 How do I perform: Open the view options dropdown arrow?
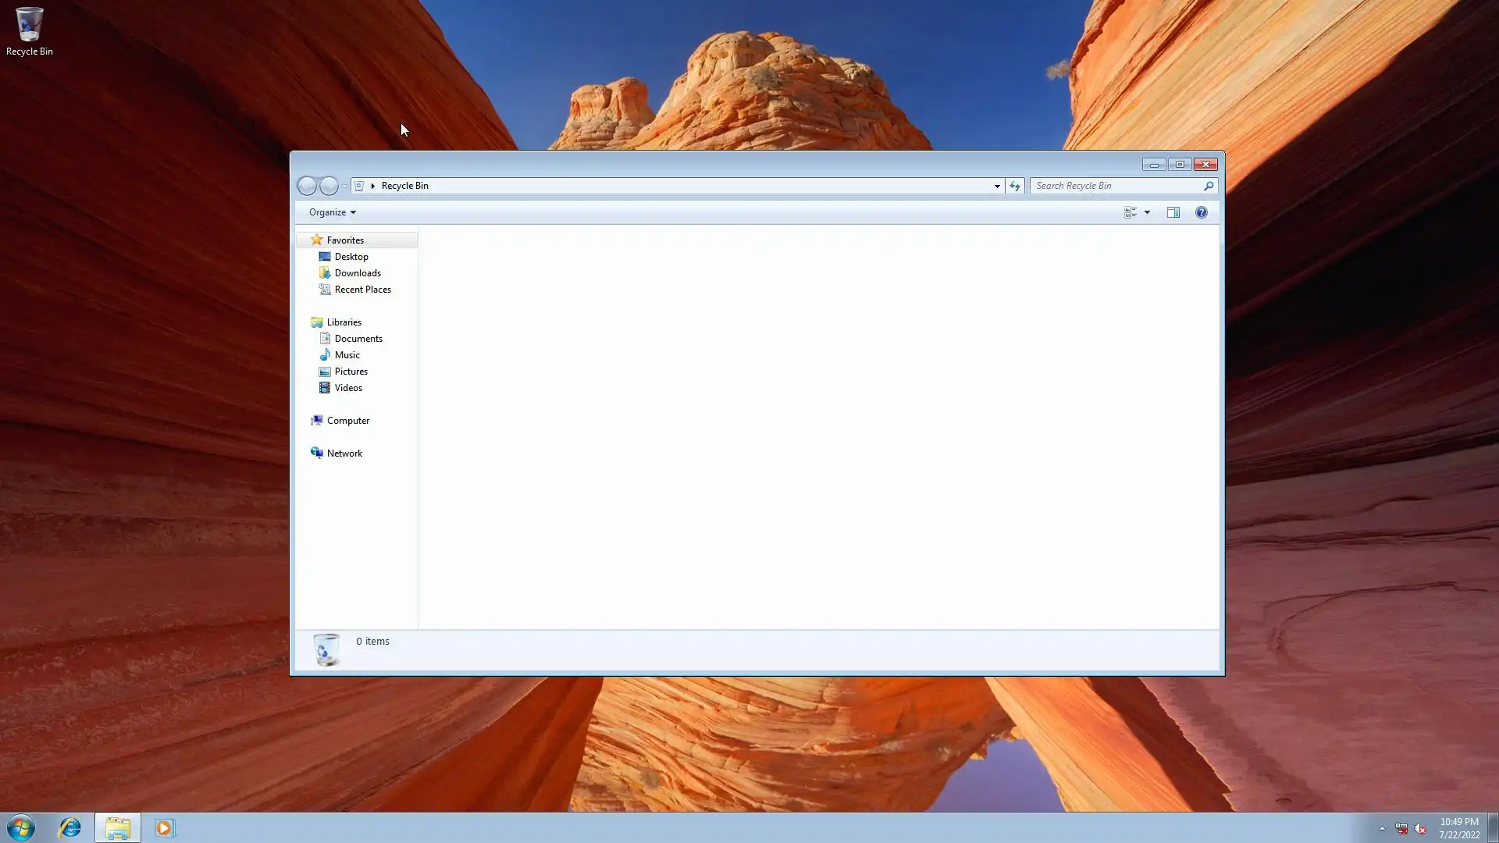coord(1147,212)
